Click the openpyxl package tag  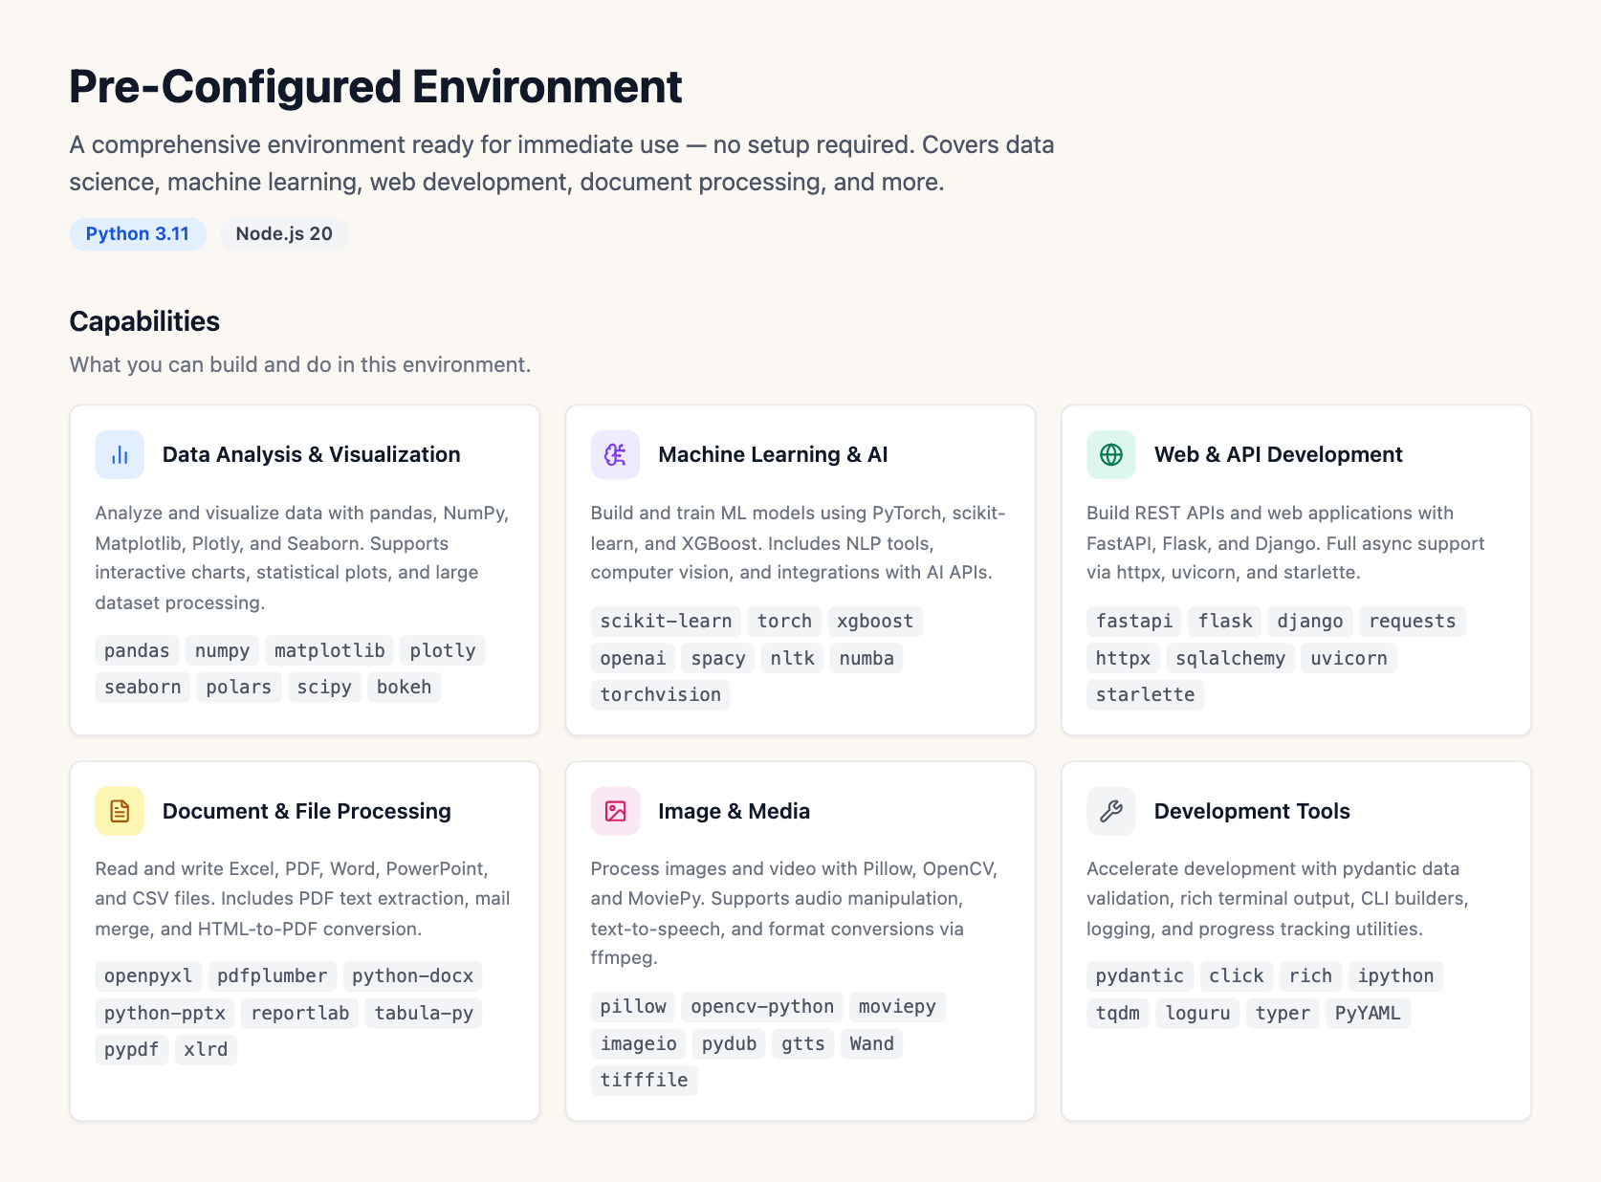pos(148,975)
